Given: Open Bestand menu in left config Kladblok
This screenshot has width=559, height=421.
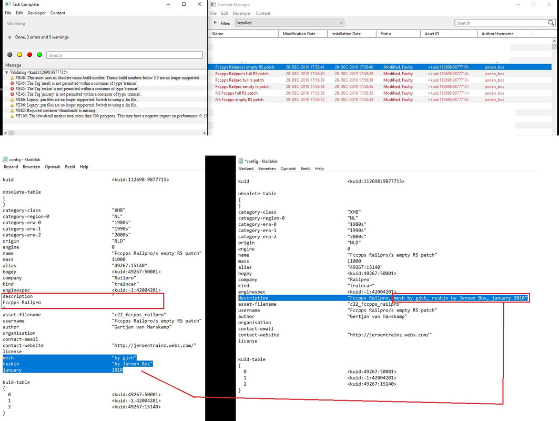Looking at the screenshot, I should (x=11, y=167).
